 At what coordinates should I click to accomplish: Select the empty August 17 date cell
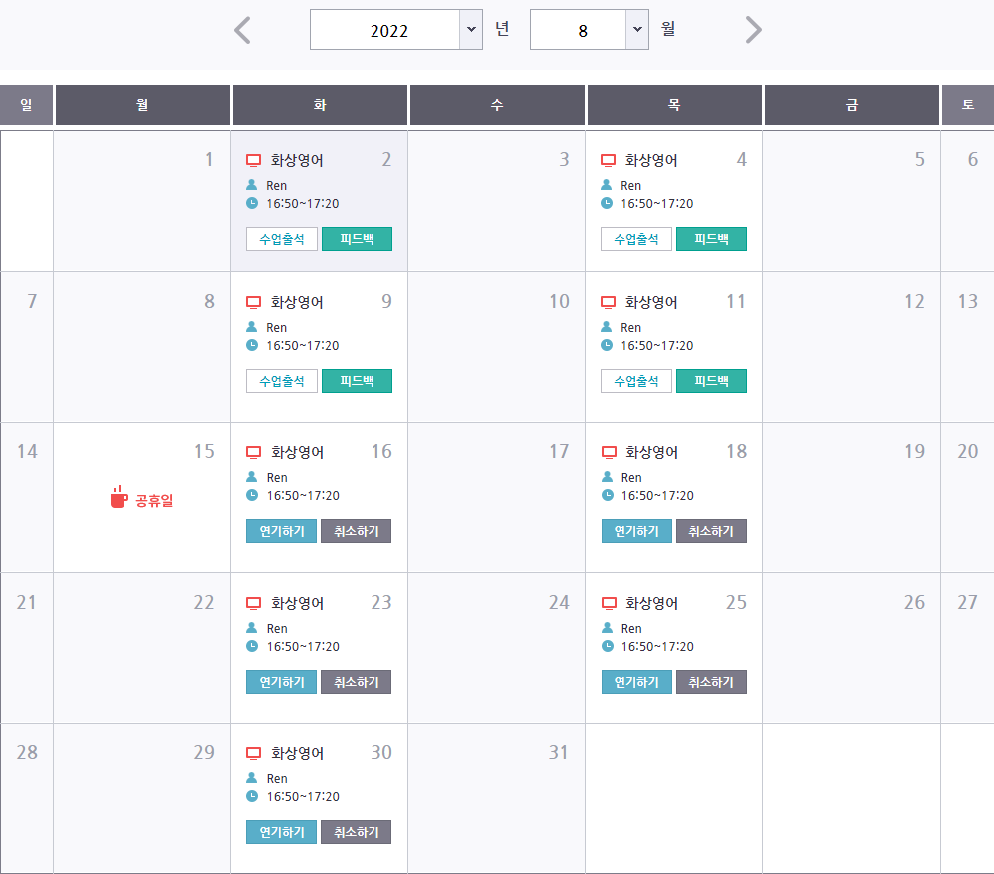496,497
